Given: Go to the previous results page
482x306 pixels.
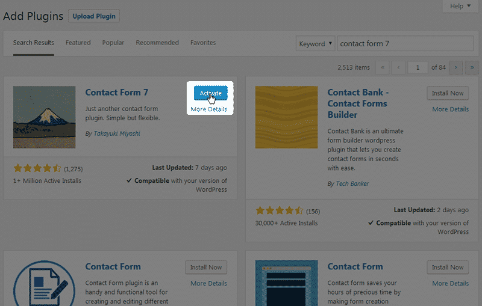Looking at the screenshot, I should [x=398, y=67].
